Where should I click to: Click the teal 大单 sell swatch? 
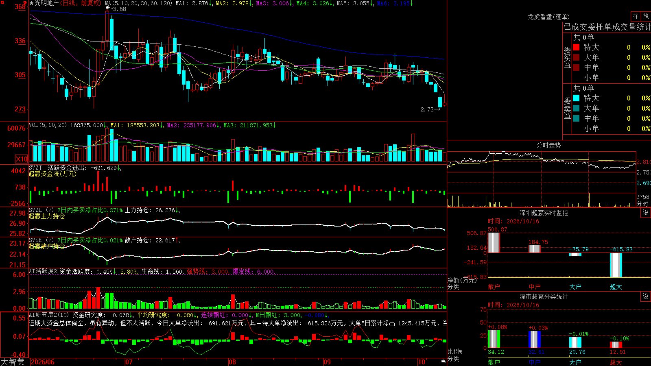[576, 108]
